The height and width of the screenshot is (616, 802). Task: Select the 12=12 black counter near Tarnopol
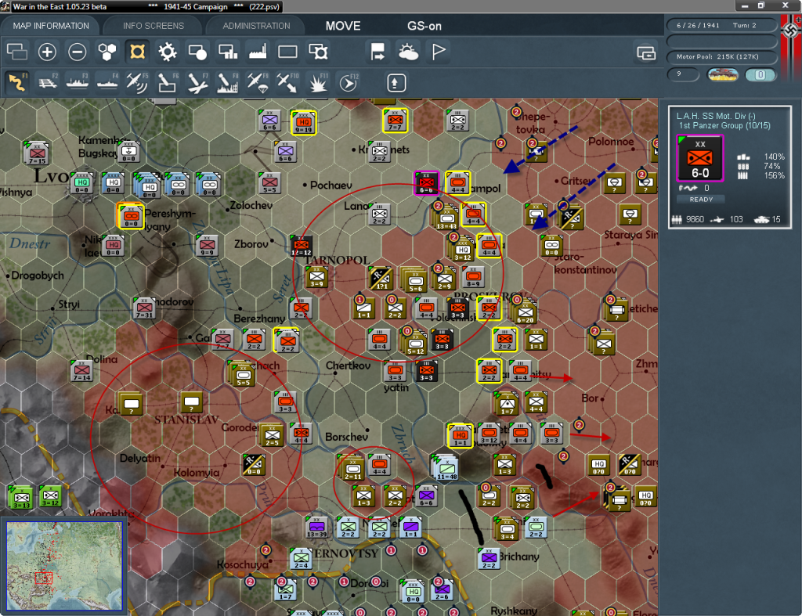coord(301,247)
